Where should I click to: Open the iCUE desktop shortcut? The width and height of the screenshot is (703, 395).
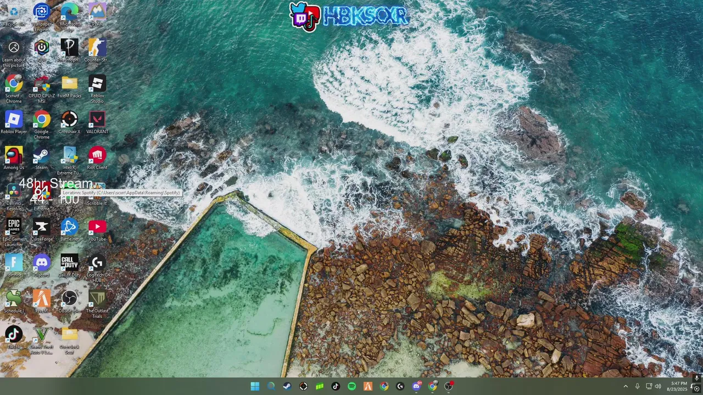pyautogui.click(x=42, y=51)
